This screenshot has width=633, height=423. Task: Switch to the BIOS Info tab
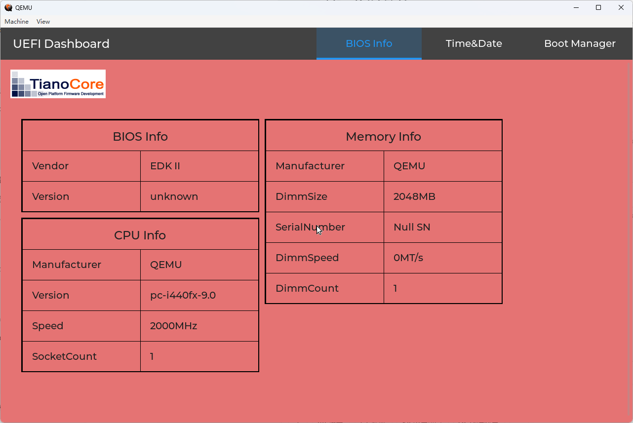(x=369, y=43)
